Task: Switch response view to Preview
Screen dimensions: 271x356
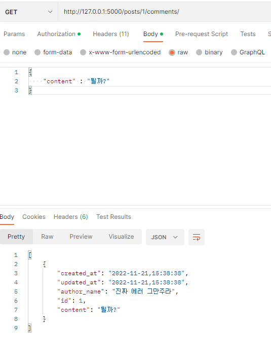Action: (81, 237)
